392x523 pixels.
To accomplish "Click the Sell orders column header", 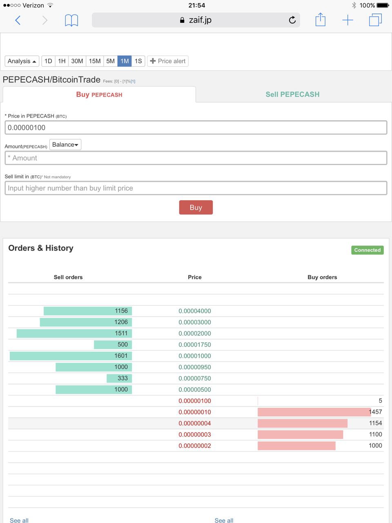I will pyautogui.click(x=68, y=277).
